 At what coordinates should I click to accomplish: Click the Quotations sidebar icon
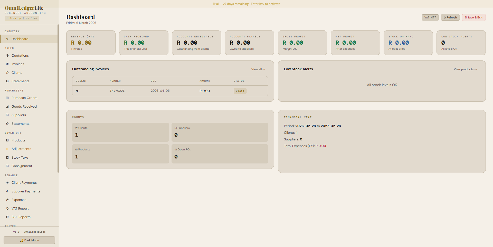7,56
